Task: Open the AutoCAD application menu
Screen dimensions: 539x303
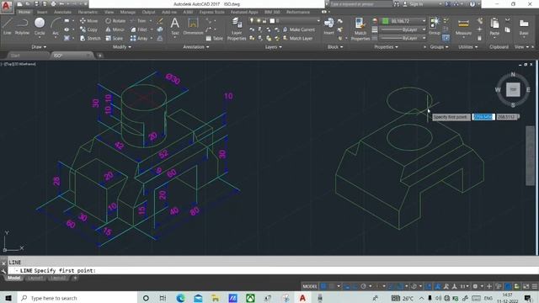Action: click(x=6, y=6)
